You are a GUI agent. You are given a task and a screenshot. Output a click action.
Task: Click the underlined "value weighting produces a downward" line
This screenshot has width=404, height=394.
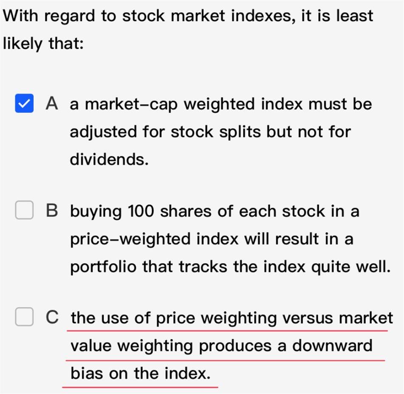(x=222, y=346)
